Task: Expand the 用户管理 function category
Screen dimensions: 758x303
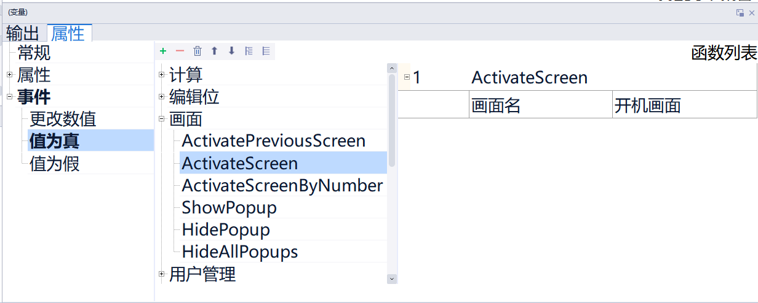Action: 162,274
